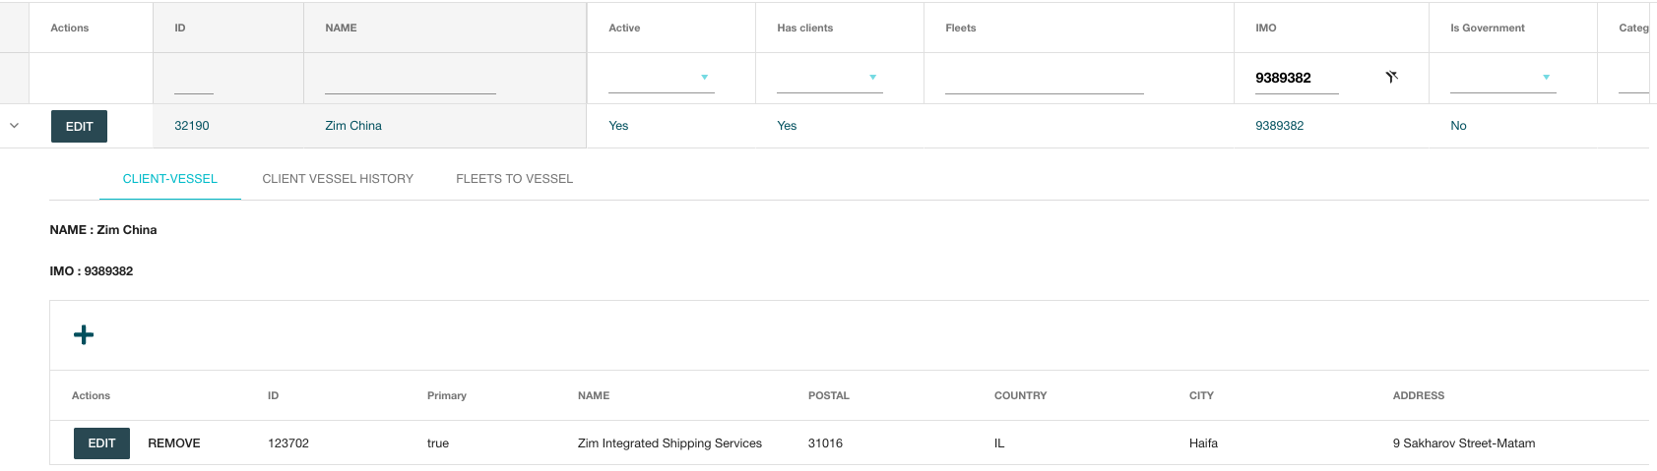Open the Active filter dropdown

coord(662,77)
